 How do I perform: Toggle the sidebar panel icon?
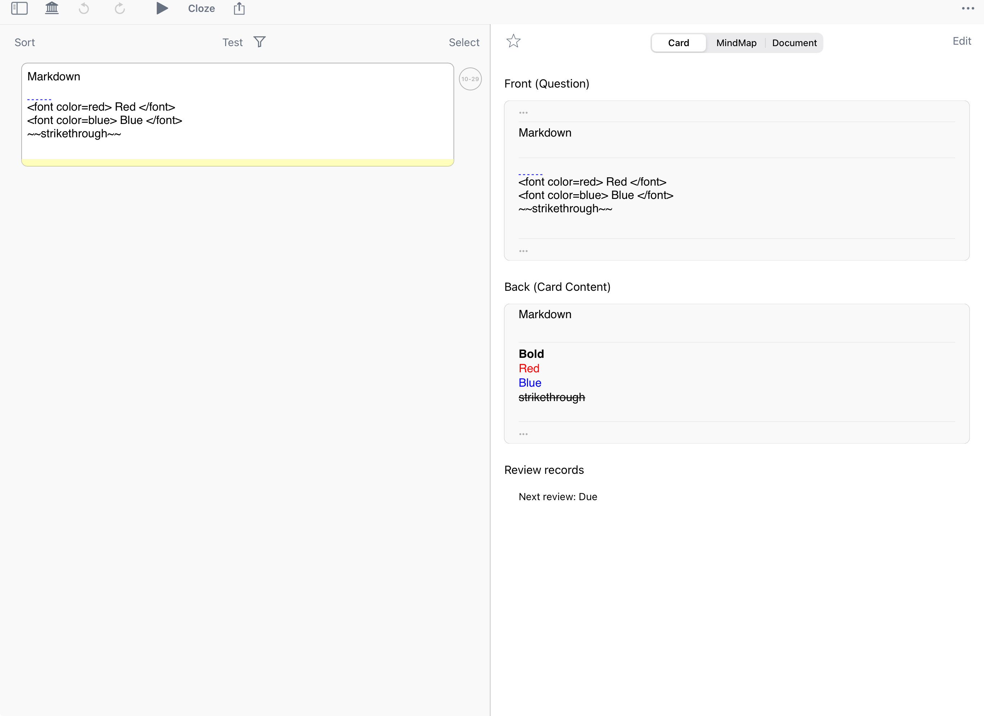tap(19, 8)
